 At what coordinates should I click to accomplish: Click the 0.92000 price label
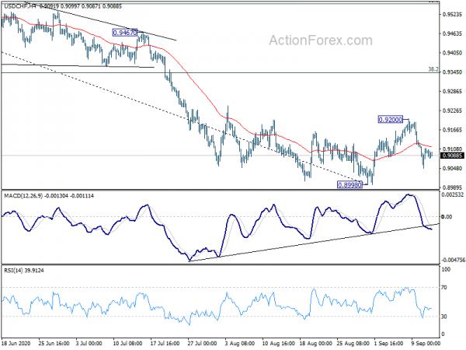[391, 120]
